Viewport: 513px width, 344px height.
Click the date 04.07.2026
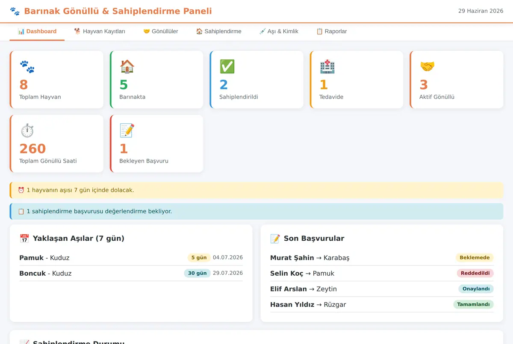click(228, 257)
